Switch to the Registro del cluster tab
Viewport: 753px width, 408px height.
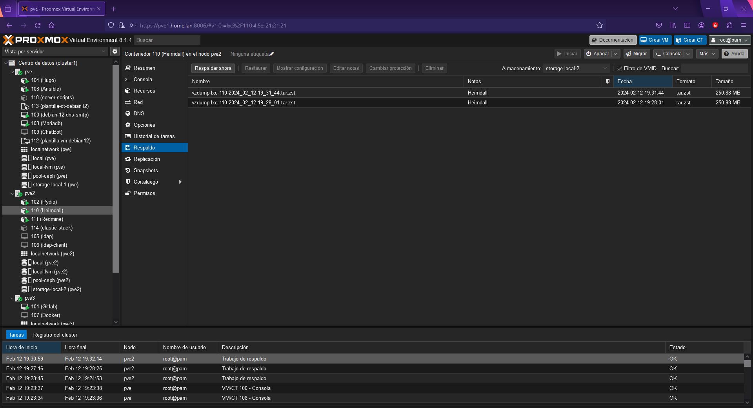pos(55,335)
